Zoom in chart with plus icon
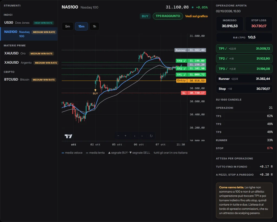Screen dimensions: 277x222 click(126, 136)
